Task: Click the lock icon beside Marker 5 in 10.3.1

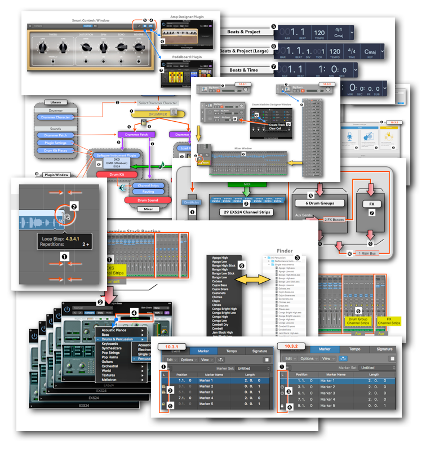Action: point(163,404)
